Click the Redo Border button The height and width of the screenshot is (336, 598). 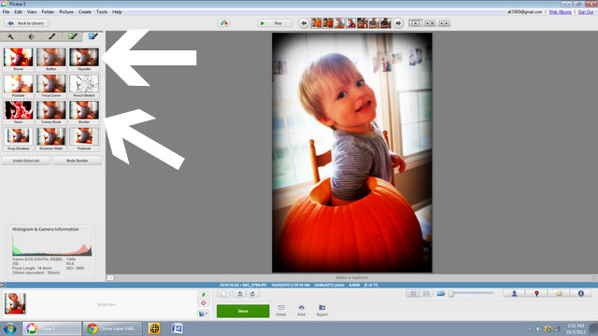coord(78,161)
